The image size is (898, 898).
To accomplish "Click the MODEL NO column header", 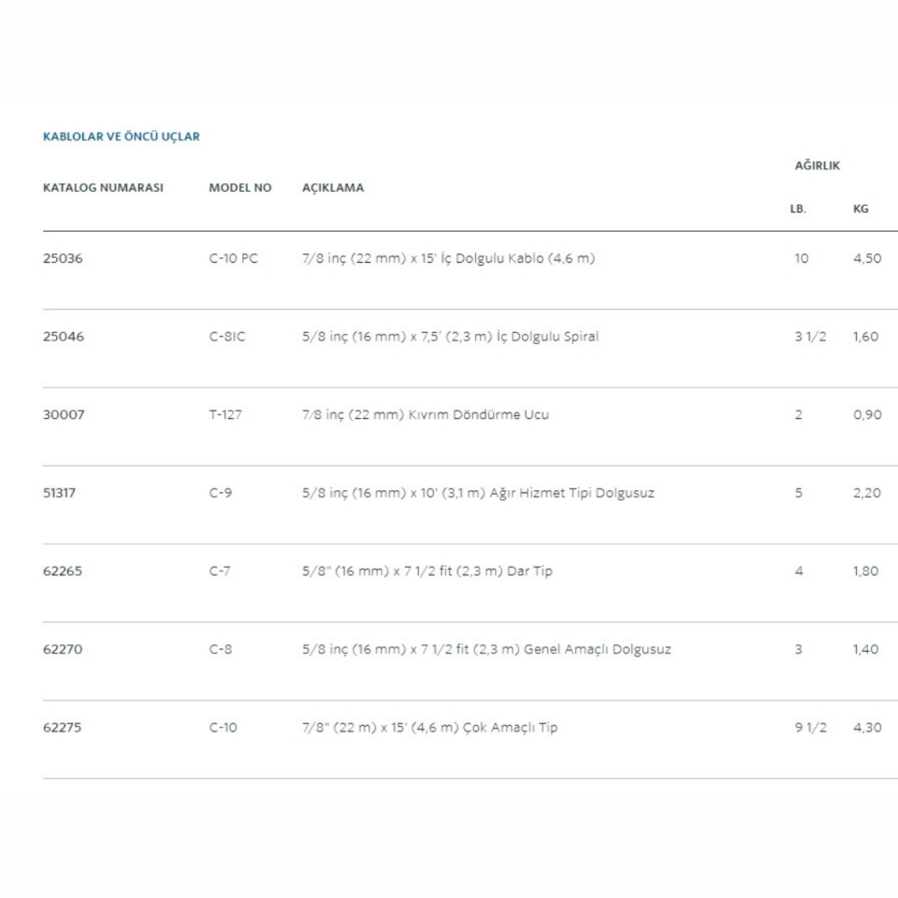I will coord(240,187).
